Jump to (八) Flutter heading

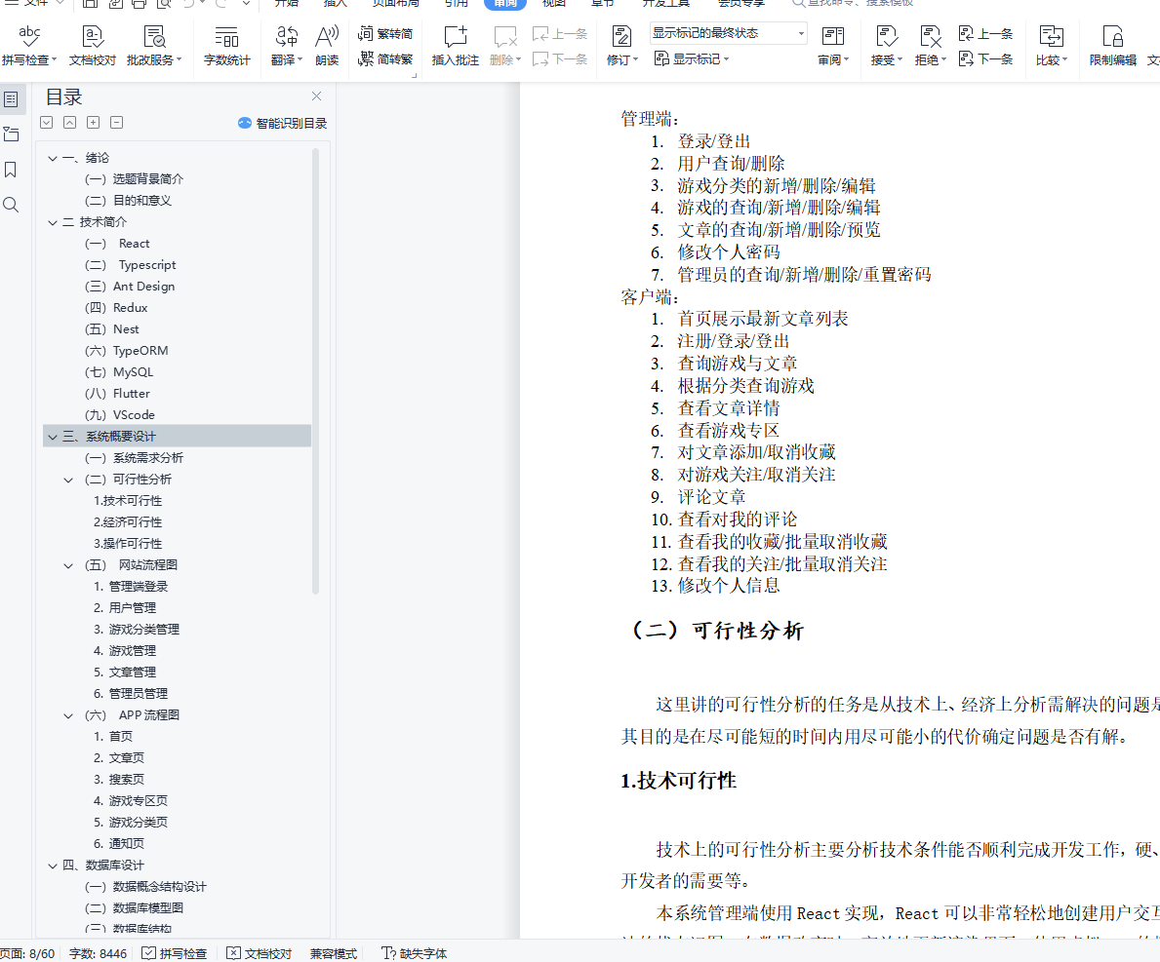117,393
